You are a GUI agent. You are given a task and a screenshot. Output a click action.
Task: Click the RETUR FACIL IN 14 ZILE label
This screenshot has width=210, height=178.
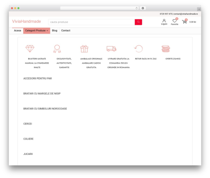click(x=146, y=58)
